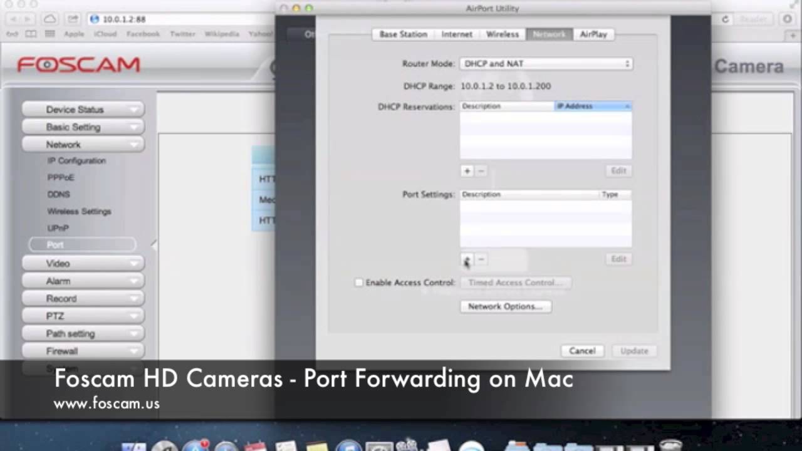Click the Safari forward arrow

tap(27, 19)
